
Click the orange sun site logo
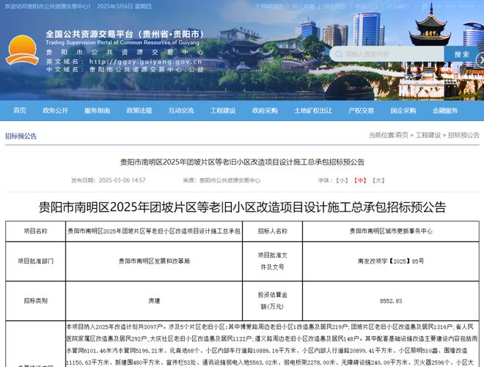(22, 50)
